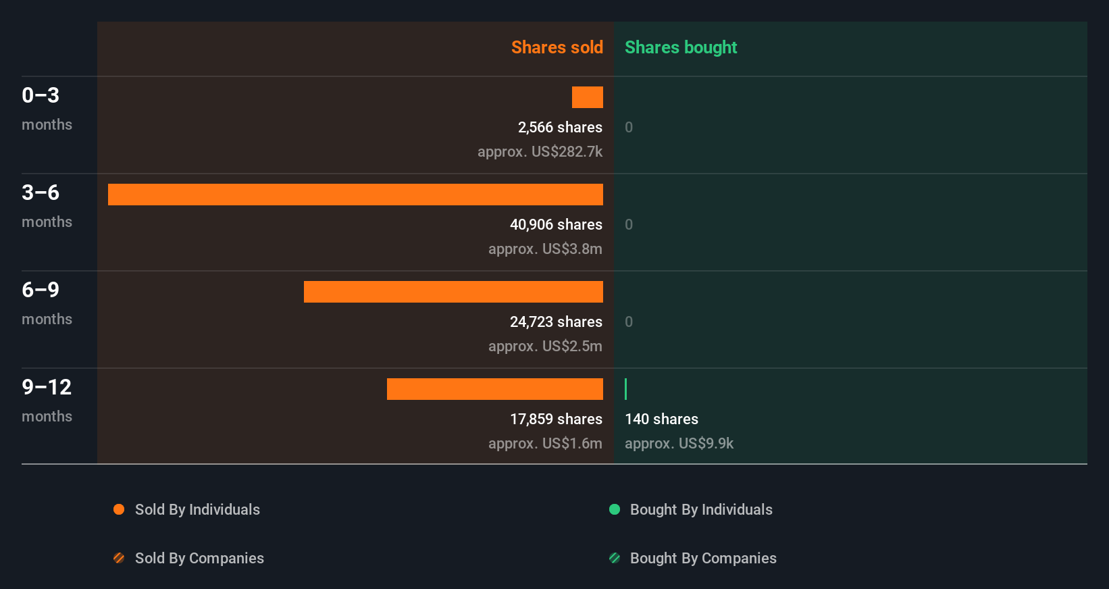Image resolution: width=1109 pixels, height=589 pixels.
Task: Toggle the Bought By Individuals legend label
Action: tap(701, 510)
